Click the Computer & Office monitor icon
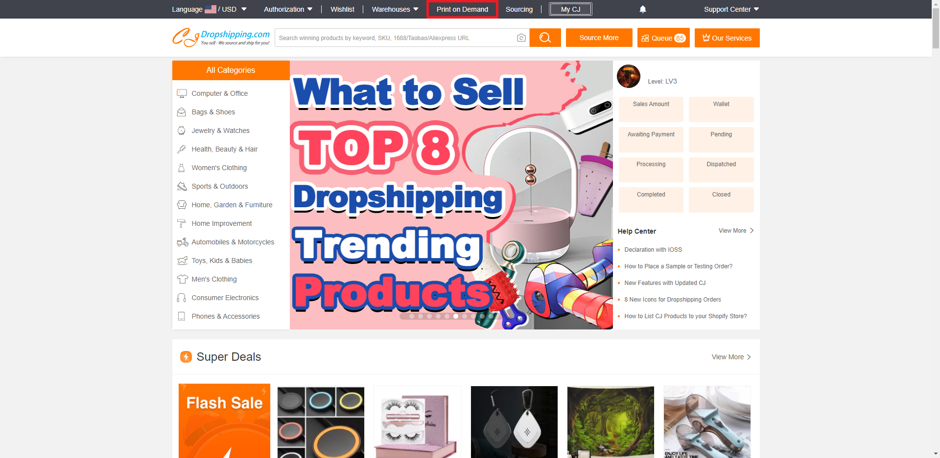940x458 pixels. [182, 93]
